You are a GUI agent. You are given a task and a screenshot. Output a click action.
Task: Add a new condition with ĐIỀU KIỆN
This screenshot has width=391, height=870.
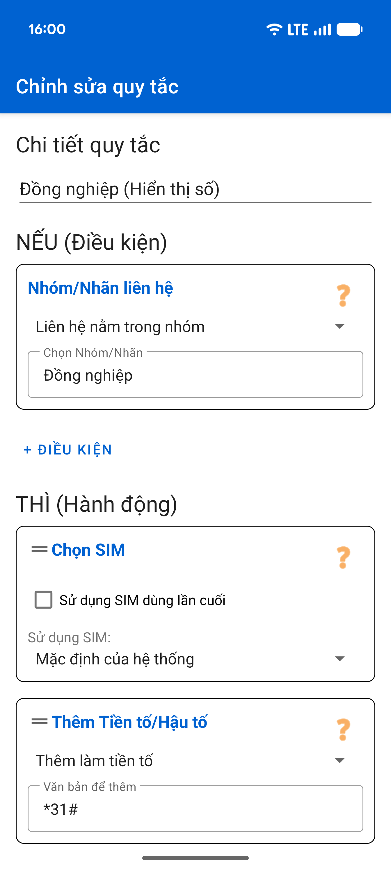pos(67,449)
